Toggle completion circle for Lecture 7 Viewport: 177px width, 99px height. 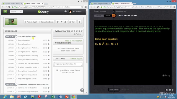(16, 63)
